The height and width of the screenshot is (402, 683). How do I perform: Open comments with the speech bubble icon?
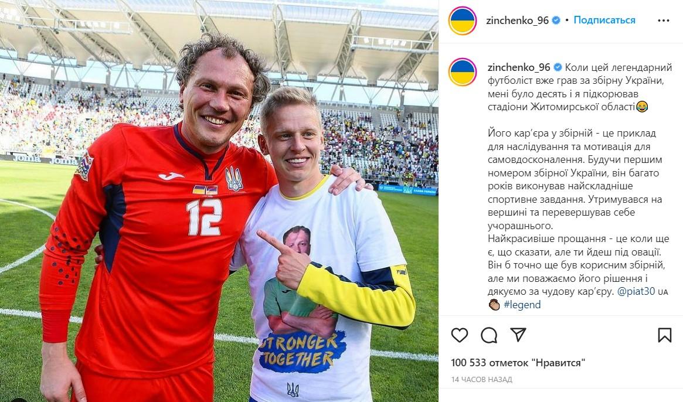tap(489, 335)
